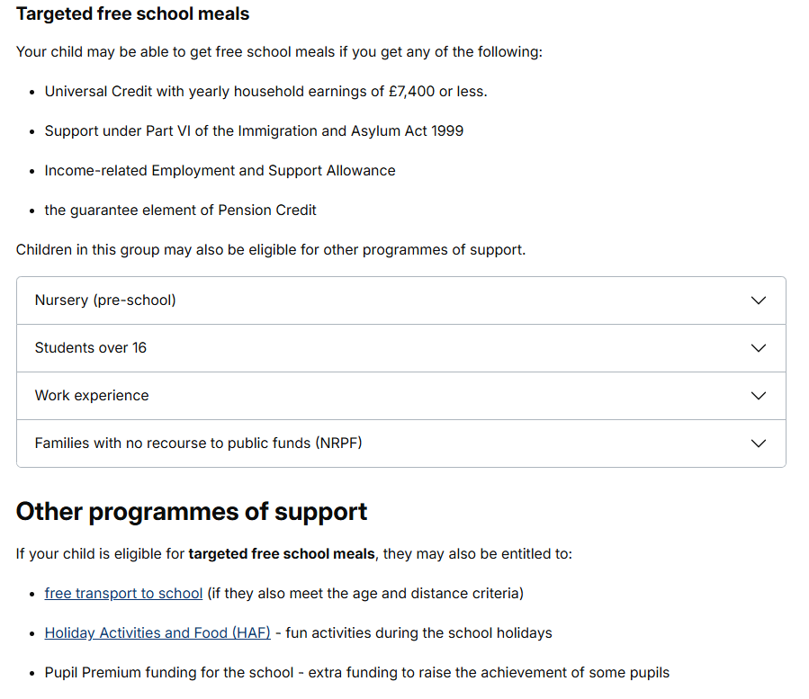The height and width of the screenshot is (699, 809).
Task: Click the bold targeted free school meals text
Action: coord(281,554)
